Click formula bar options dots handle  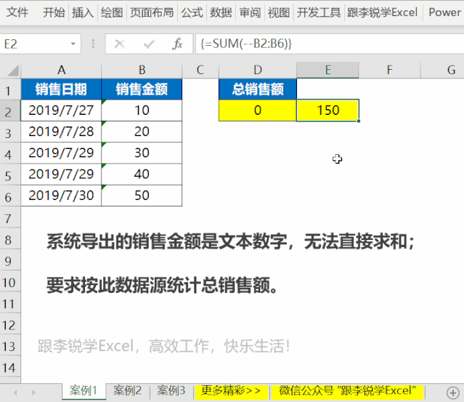pos(93,44)
